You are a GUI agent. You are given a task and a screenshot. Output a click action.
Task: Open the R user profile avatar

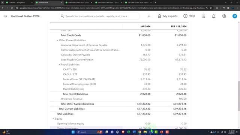click(234, 16)
